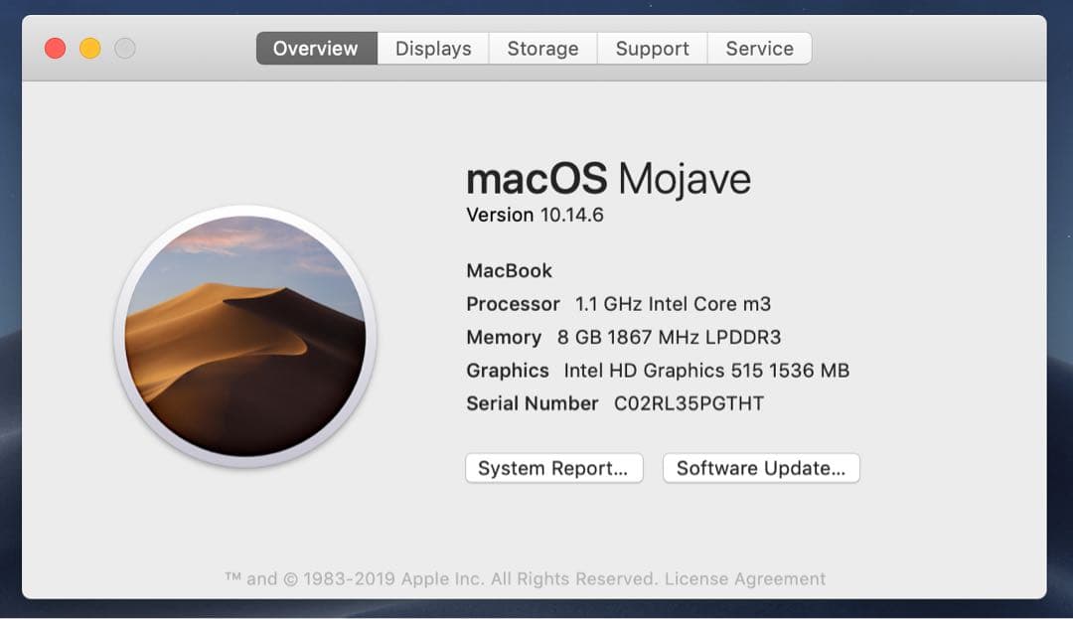Click the grey zoom window button
Image resolution: width=1073 pixels, height=619 pixels.
point(125,47)
